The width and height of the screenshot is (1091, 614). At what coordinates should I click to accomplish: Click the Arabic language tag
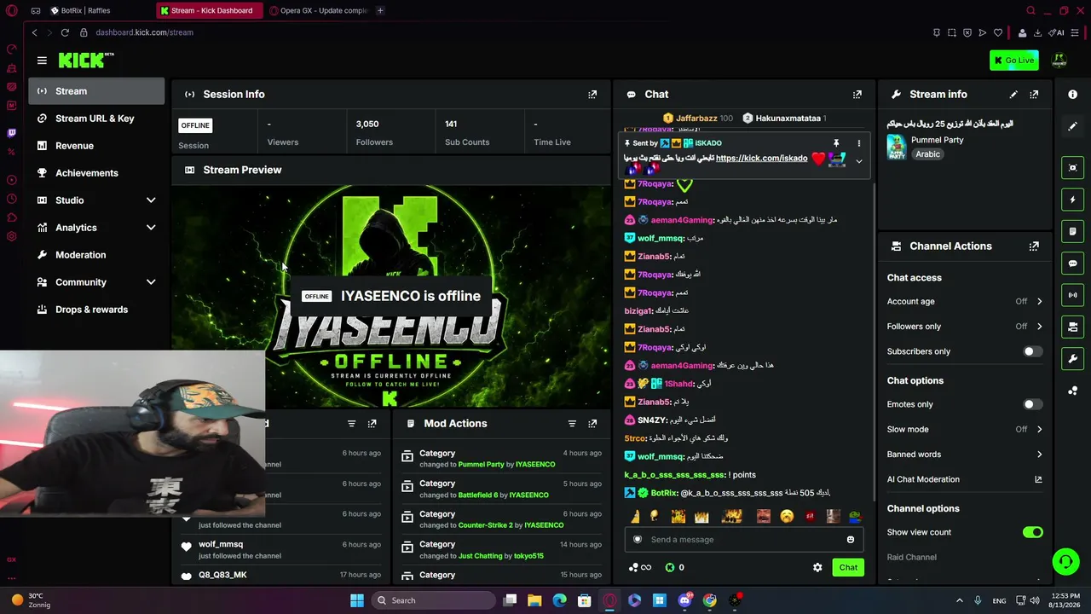tap(928, 154)
